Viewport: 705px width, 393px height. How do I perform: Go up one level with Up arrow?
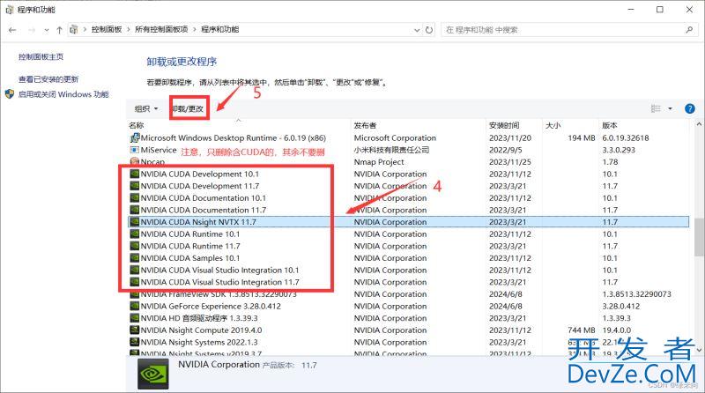point(59,30)
